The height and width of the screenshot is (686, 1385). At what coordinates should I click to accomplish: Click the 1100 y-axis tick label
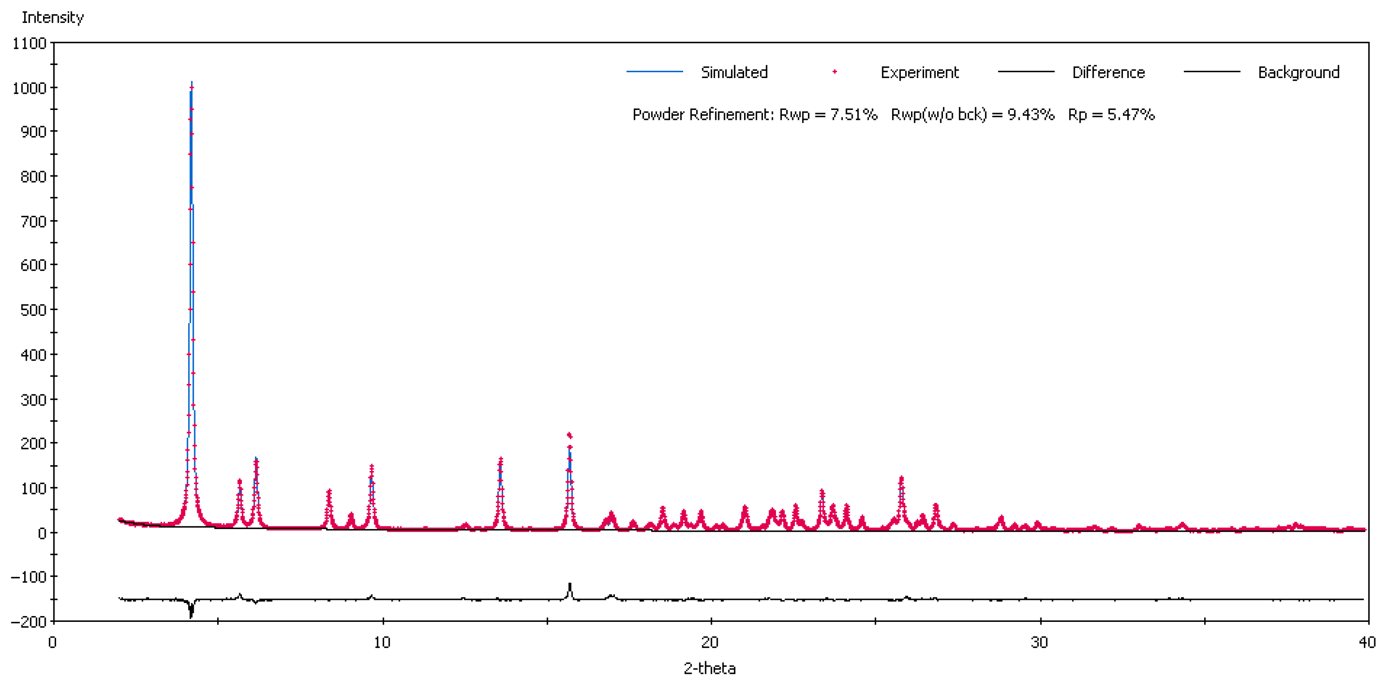coord(29,44)
